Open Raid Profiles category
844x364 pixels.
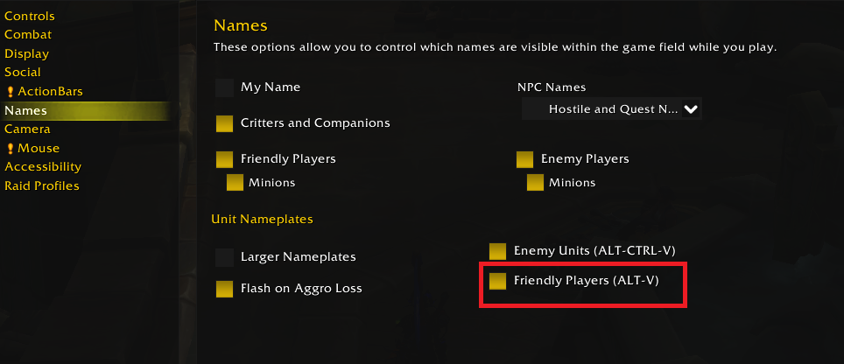pyautogui.click(x=42, y=185)
